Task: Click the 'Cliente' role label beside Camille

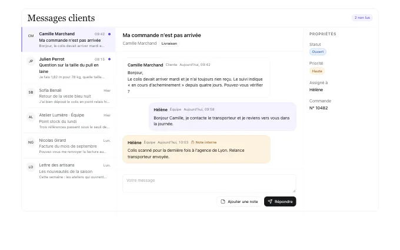Action: [x=171, y=65]
